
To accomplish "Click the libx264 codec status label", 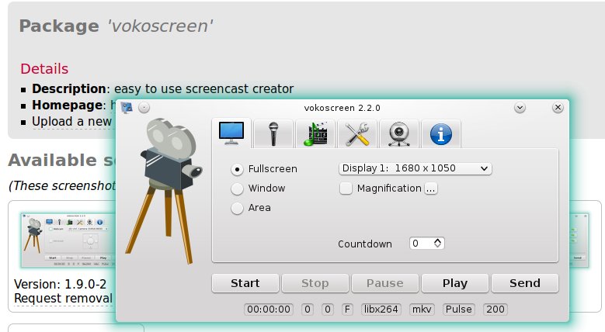I will [x=381, y=310].
